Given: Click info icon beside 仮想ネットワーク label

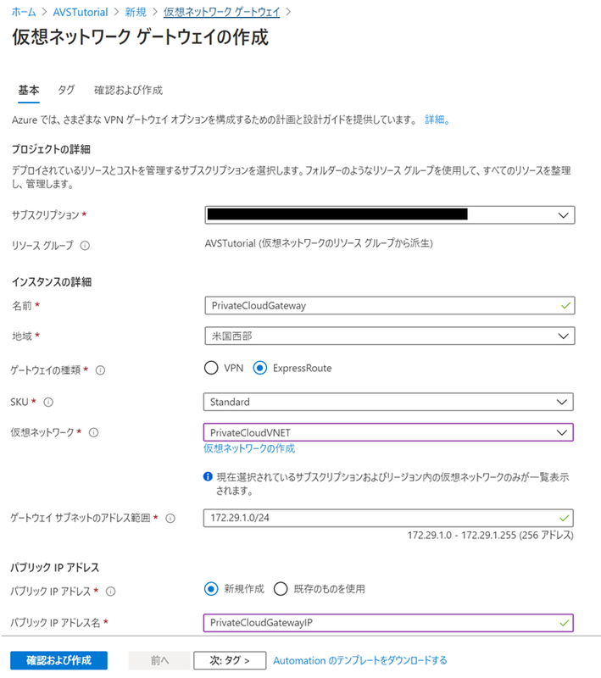Looking at the screenshot, I should (x=93, y=433).
